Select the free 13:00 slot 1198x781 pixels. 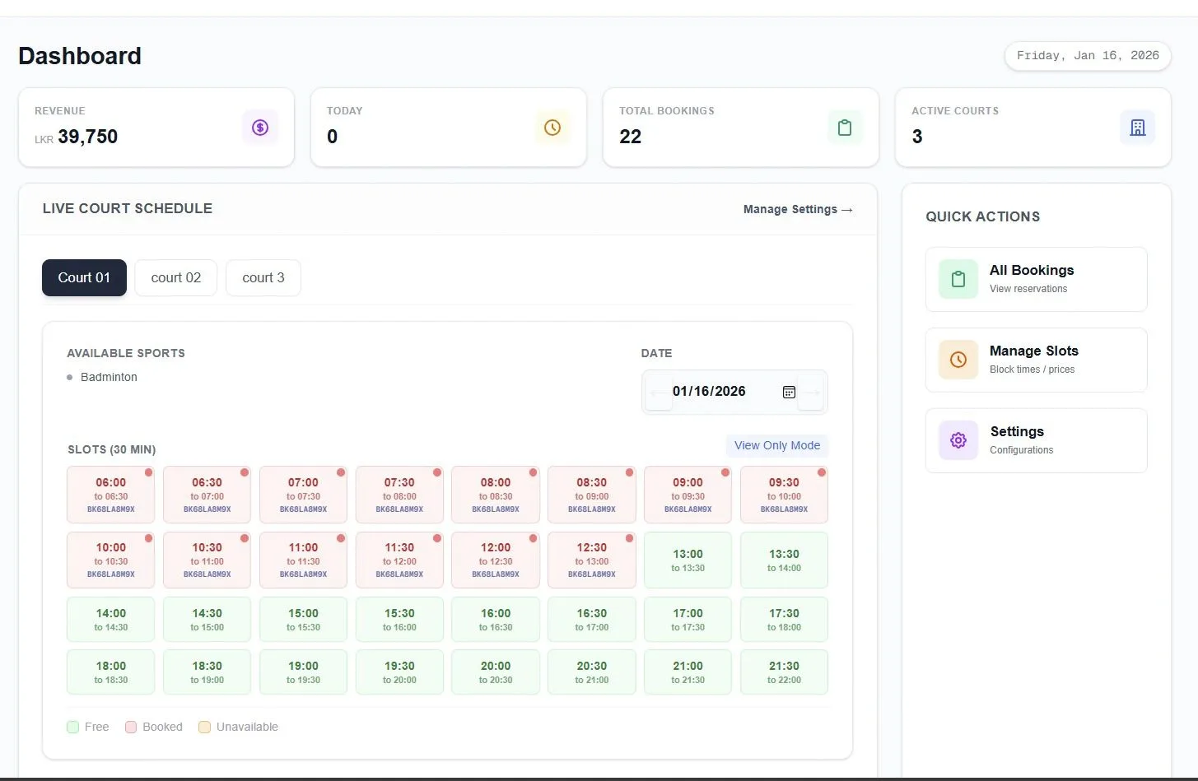688,560
